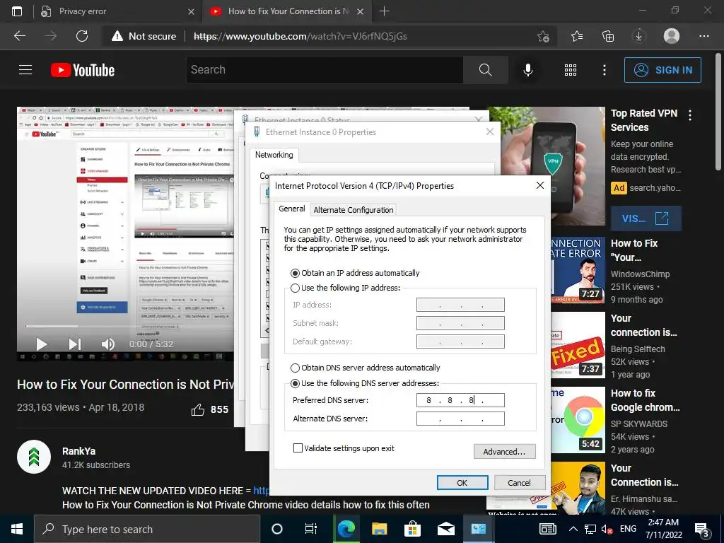Select Obtain an IP address automatically
The height and width of the screenshot is (543, 724).
(x=295, y=273)
